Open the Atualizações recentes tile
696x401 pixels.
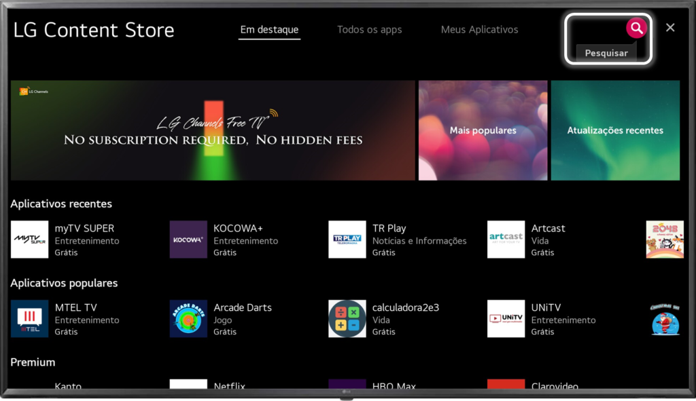[615, 130]
